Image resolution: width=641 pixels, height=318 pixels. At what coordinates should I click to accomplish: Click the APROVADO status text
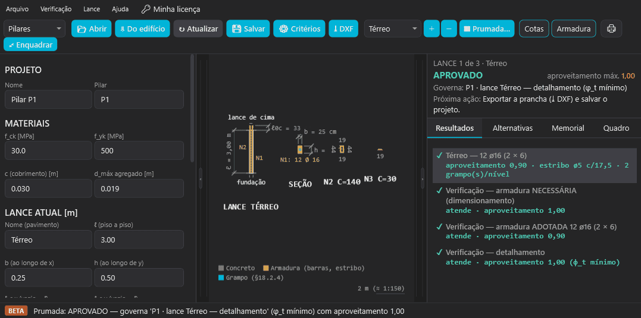[x=458, y=75]
